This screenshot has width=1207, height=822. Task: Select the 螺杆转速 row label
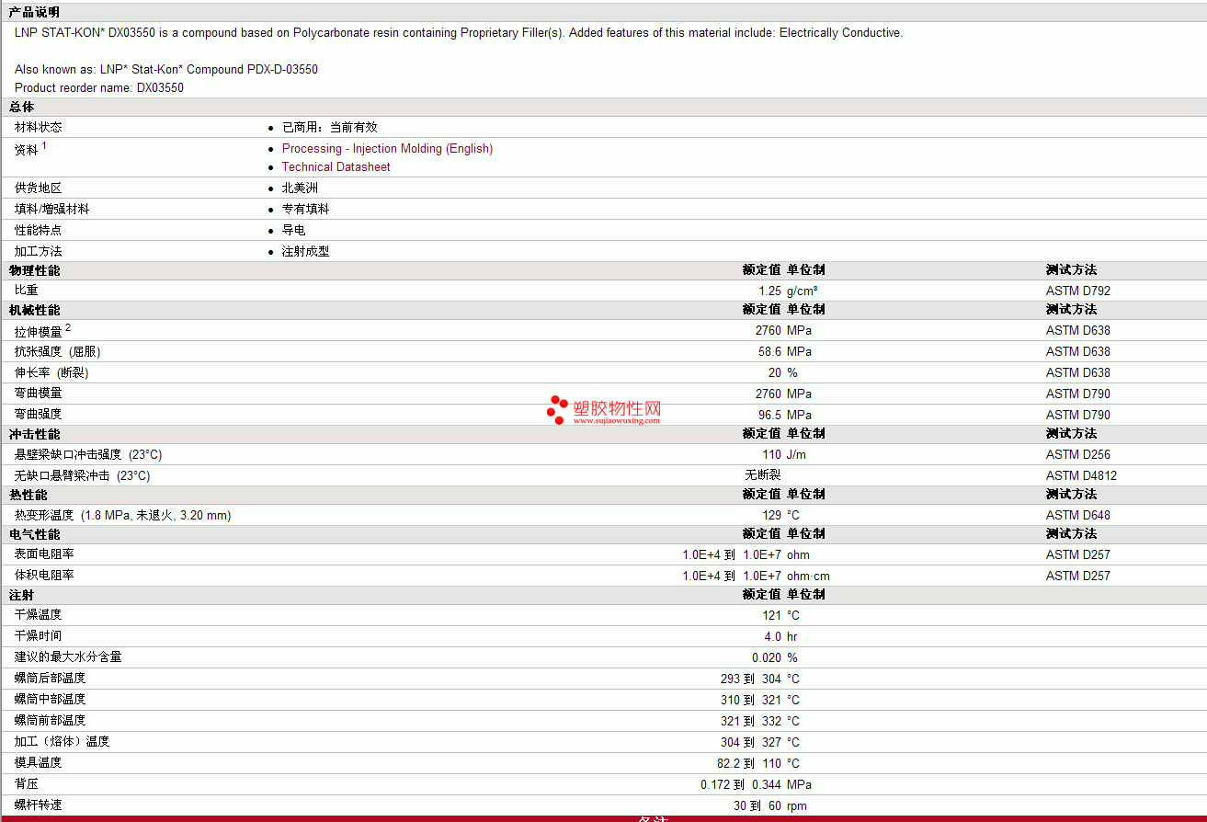tap(39, 805)
